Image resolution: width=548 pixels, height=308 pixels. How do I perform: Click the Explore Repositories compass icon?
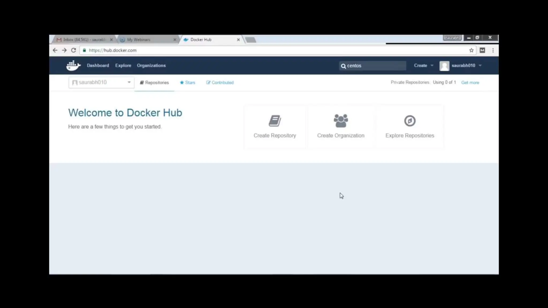[410, 121]
